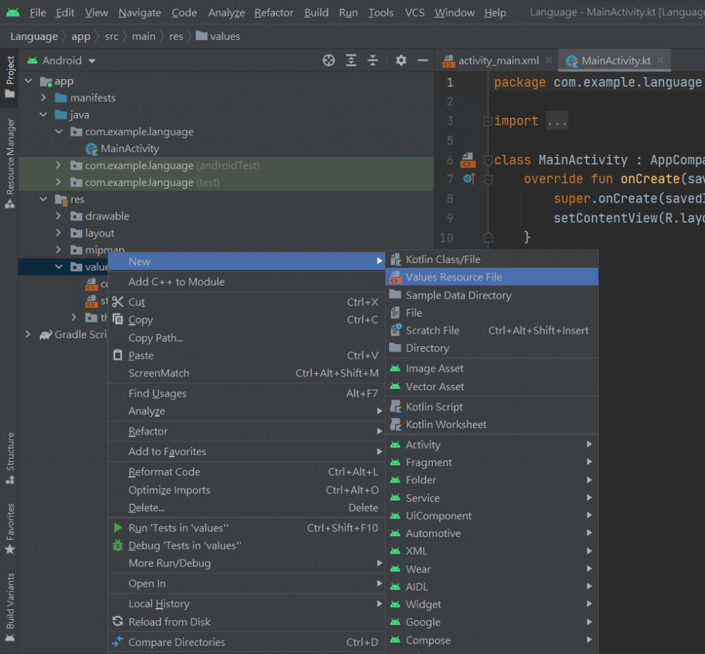Expand the manifests folder
Screen dimensions: 705x654
[43, 98]
